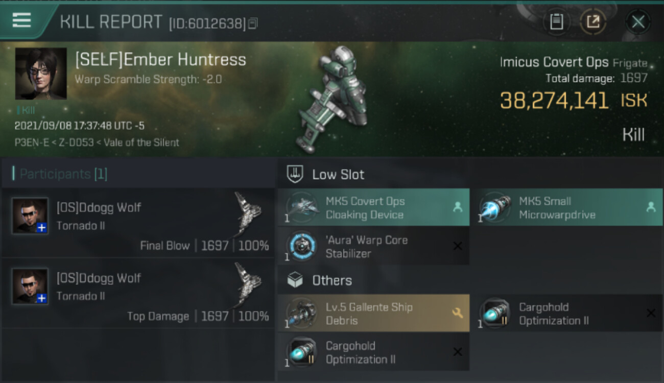
Task: Select right-column Cargohold Optimization II item
Action: tap(566, 313)
